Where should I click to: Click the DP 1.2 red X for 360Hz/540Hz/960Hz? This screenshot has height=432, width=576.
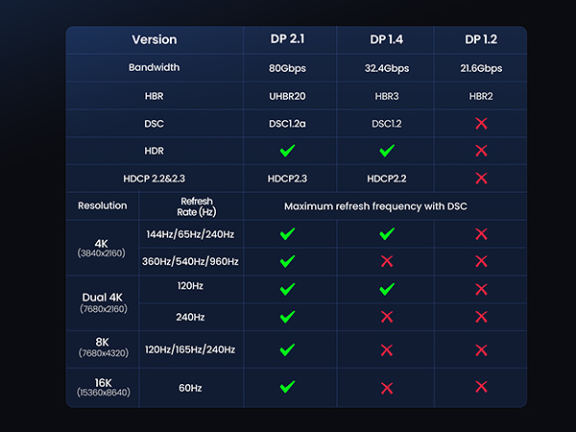click(x=481, y=261)
